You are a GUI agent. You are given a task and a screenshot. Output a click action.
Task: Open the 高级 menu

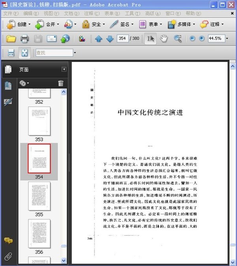(x=153, y=13)
